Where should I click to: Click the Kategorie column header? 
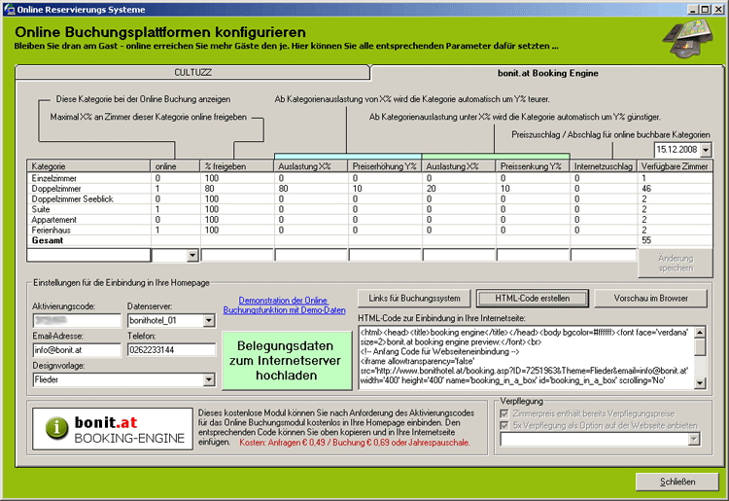point(88,166)
